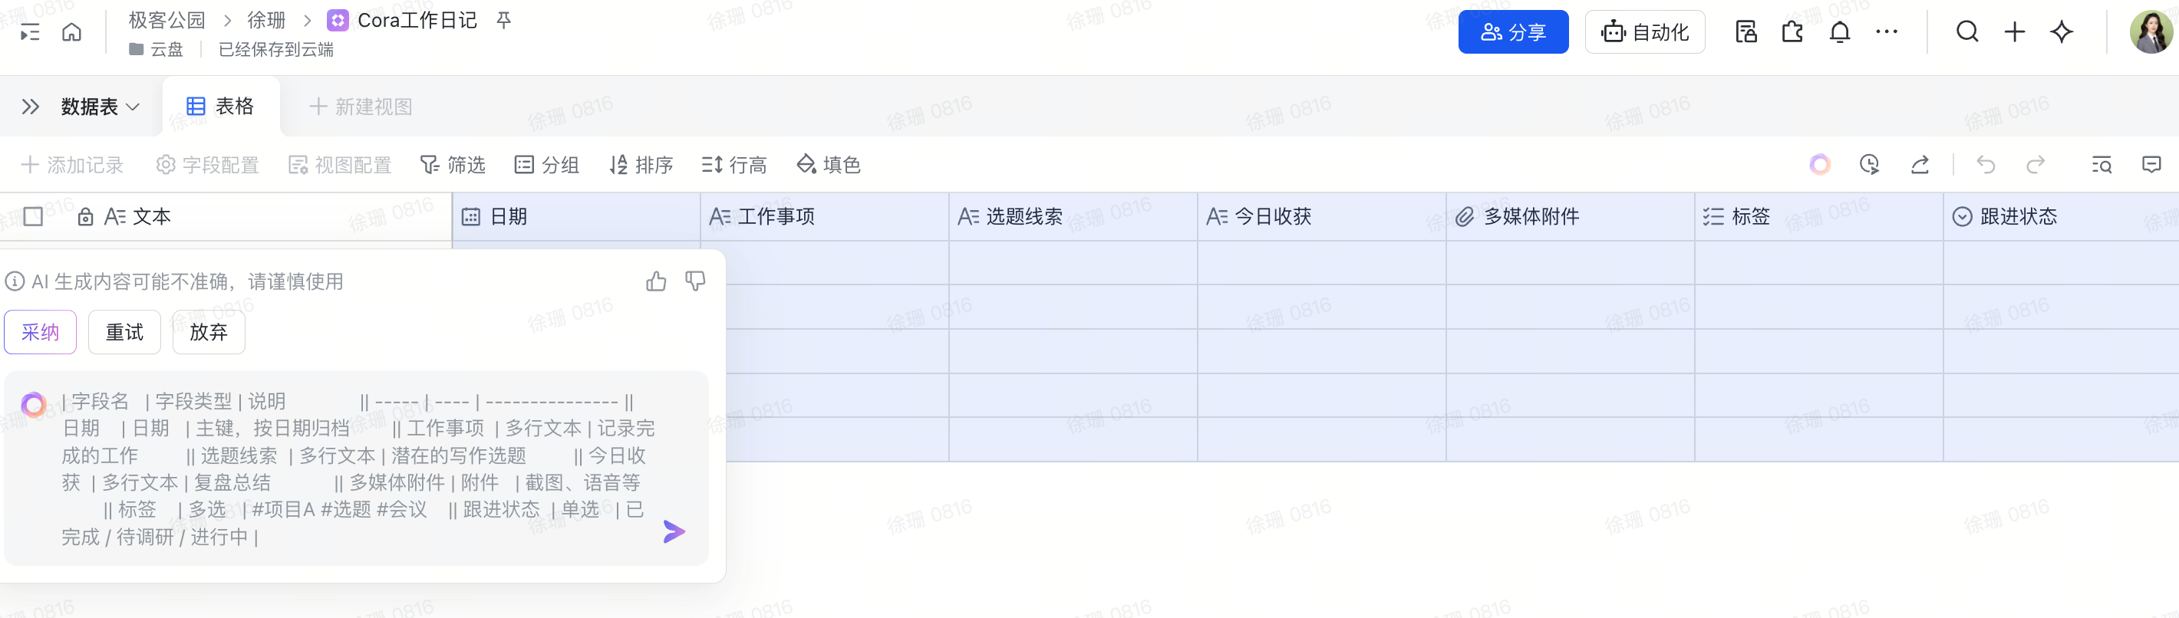
Task: Give thumbs down to AI response
Action: point(695,281)
